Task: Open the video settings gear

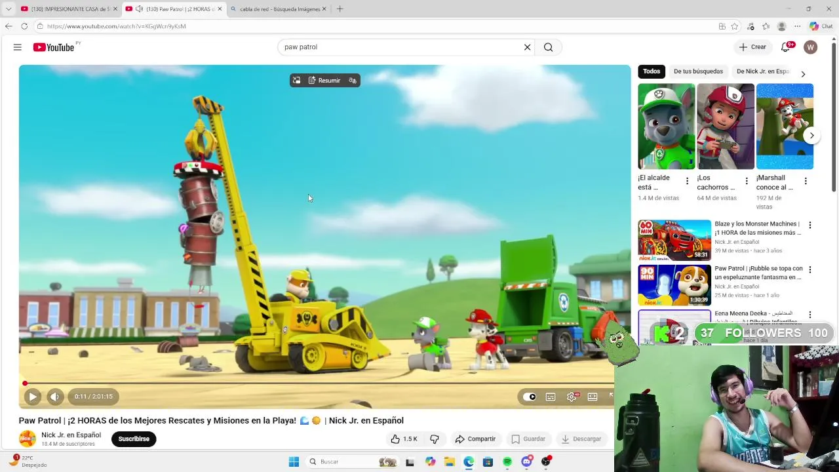Action: (572, 397)
